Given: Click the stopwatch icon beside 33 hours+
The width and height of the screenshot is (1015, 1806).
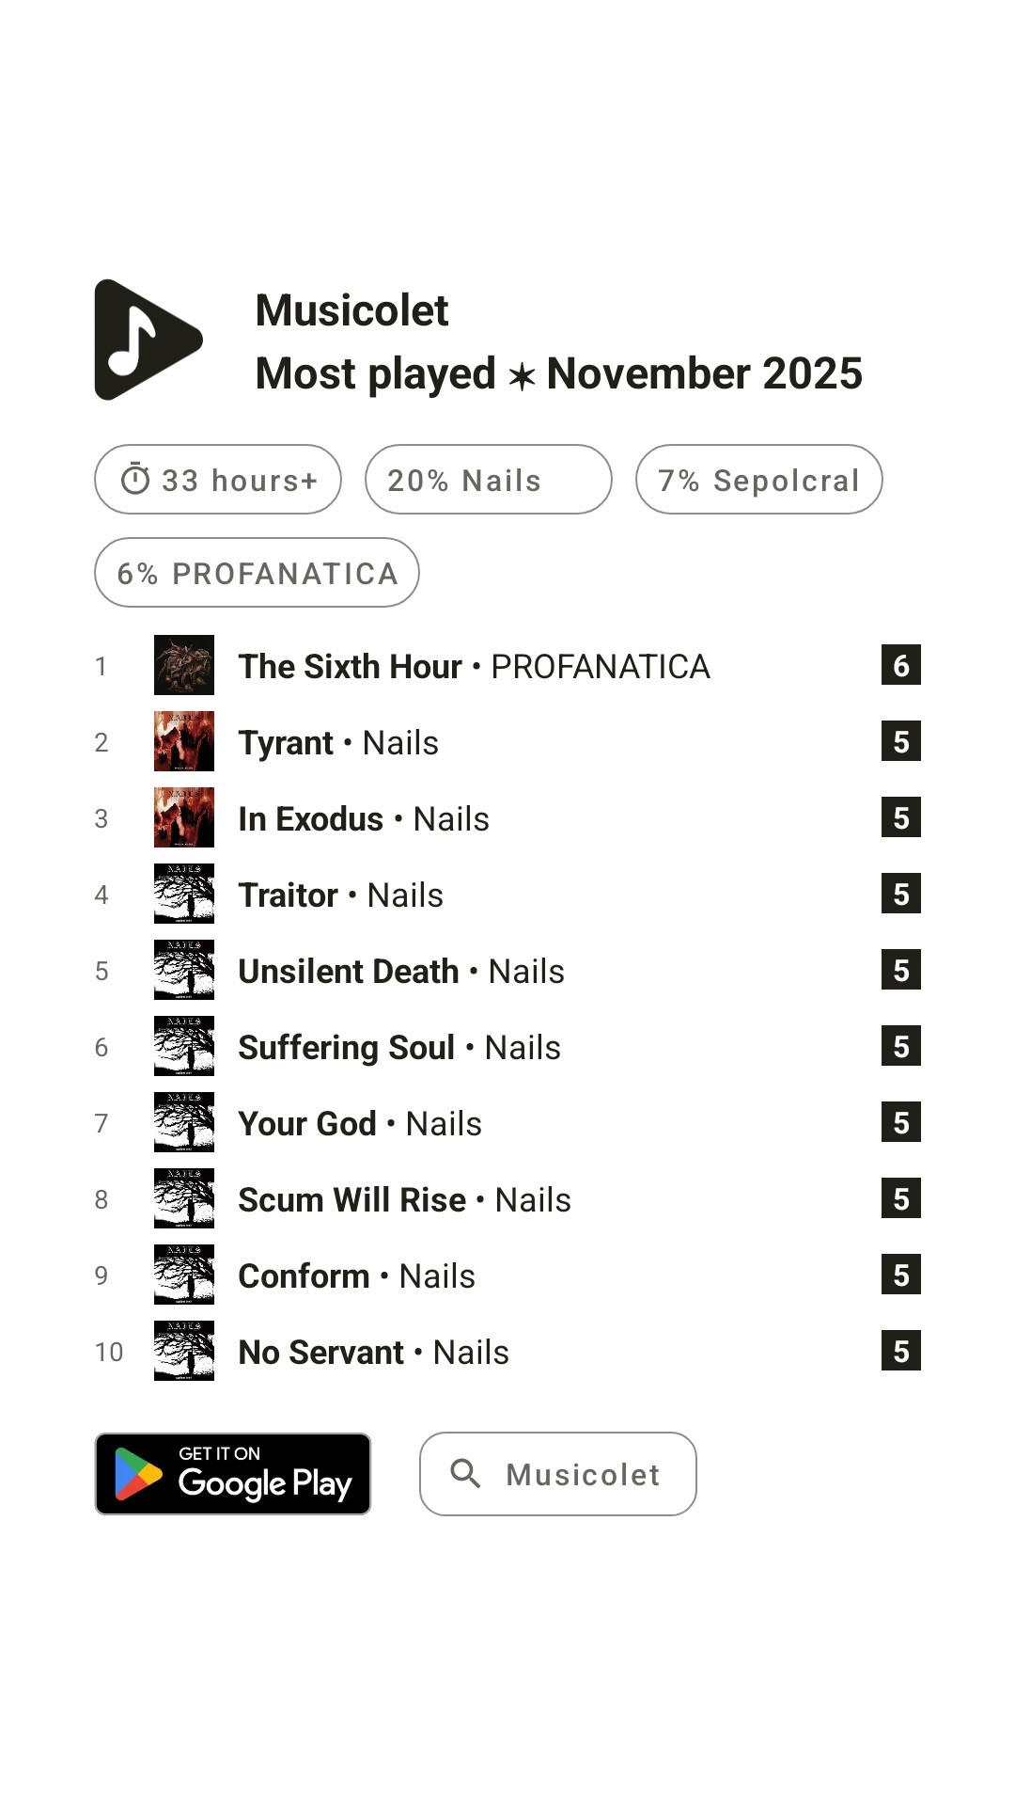Looking at the screenshot, I should click(135, 480).
